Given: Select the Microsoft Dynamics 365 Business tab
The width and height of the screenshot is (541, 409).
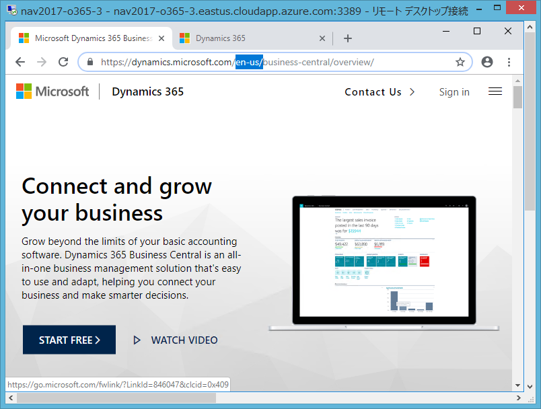Looking at the screenshot, I should tap(92, 38).
